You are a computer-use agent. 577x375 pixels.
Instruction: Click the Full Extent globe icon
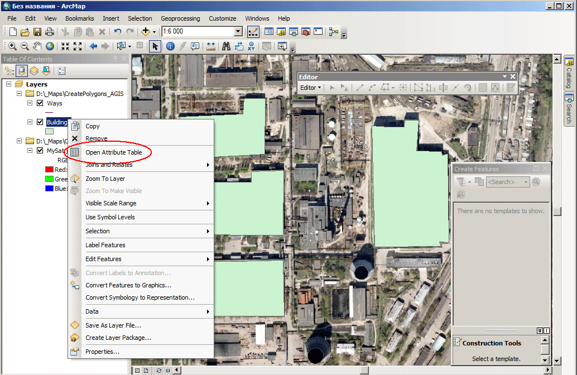(50, 46)
